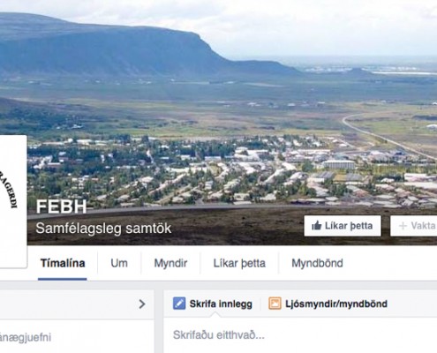
Task: Click the ánægjuefni text in left panel
Action: pos(26,337)
